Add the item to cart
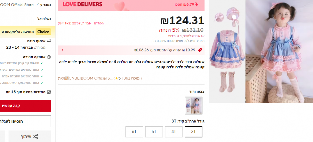Viewport: 313px width, 142px height. 26,121
